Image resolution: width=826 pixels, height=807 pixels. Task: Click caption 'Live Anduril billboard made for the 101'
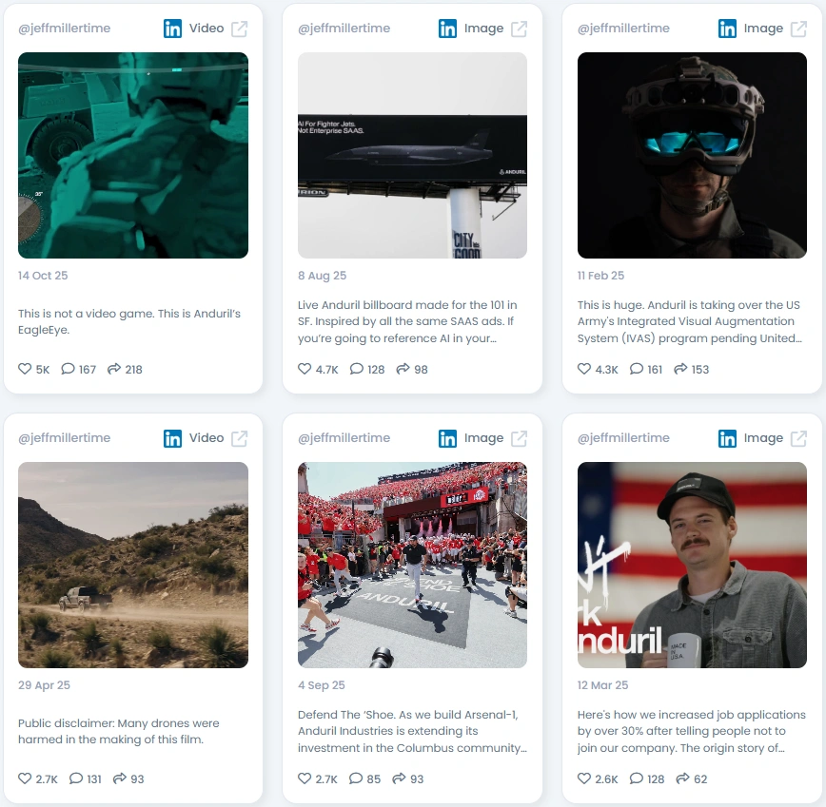(x=407, y=321)
